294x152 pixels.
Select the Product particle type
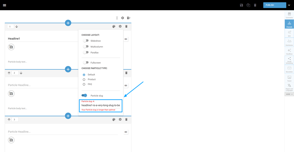[84, 80]
